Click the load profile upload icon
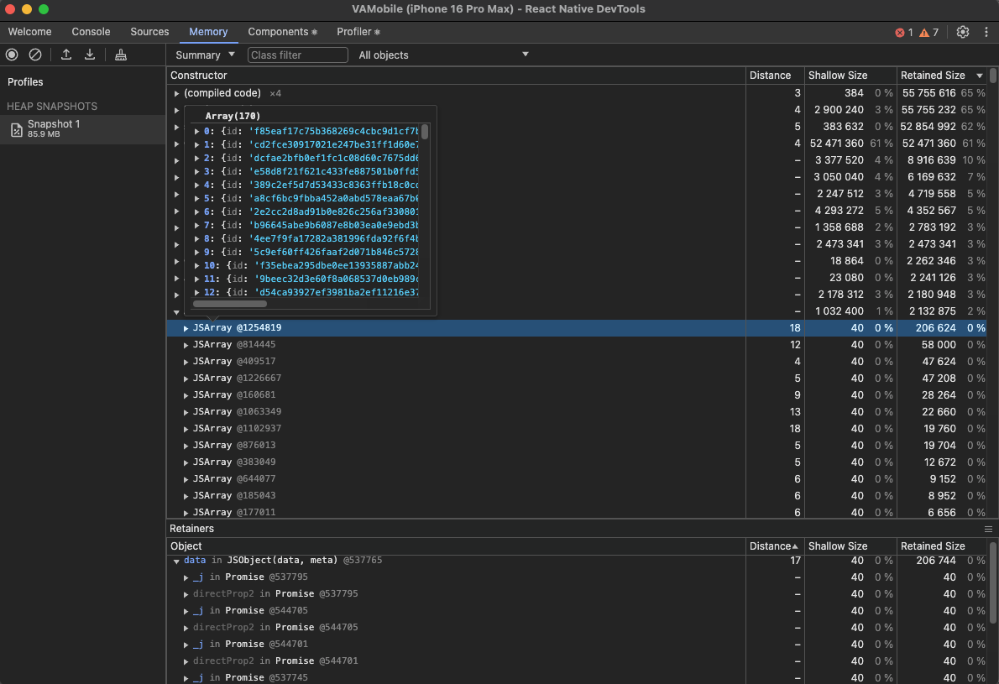 (66, 55)
